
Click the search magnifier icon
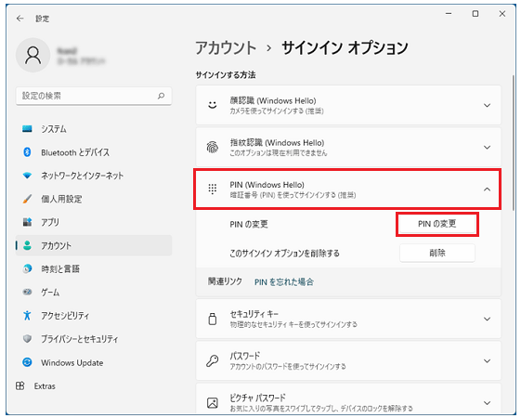[162, 96]
